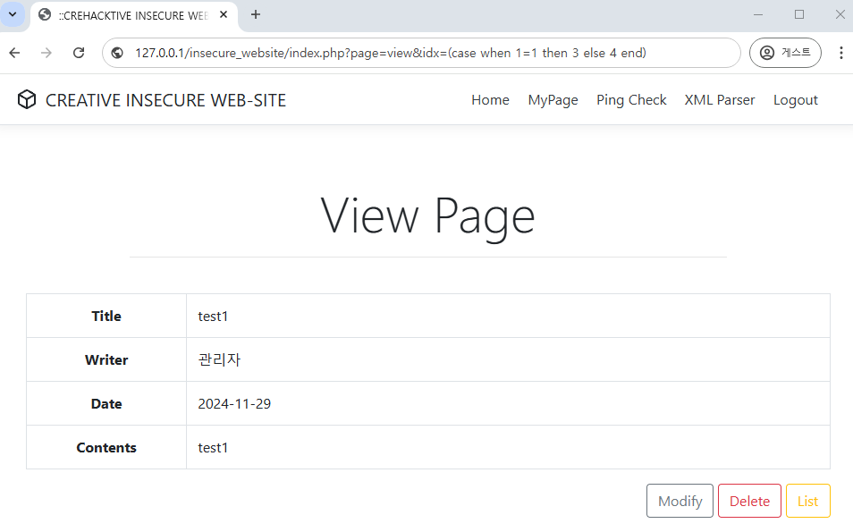
Task: Open XML Parser page
Action: pyautogui.click(x=720, y=100)
